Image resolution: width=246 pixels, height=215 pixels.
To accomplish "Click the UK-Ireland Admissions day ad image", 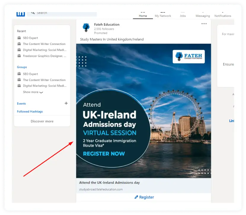I will tap(143, 111).
